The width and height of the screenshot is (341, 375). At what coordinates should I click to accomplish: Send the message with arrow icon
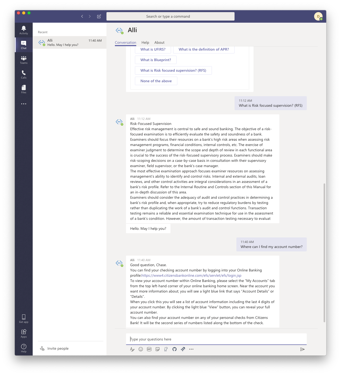[302, 349]
